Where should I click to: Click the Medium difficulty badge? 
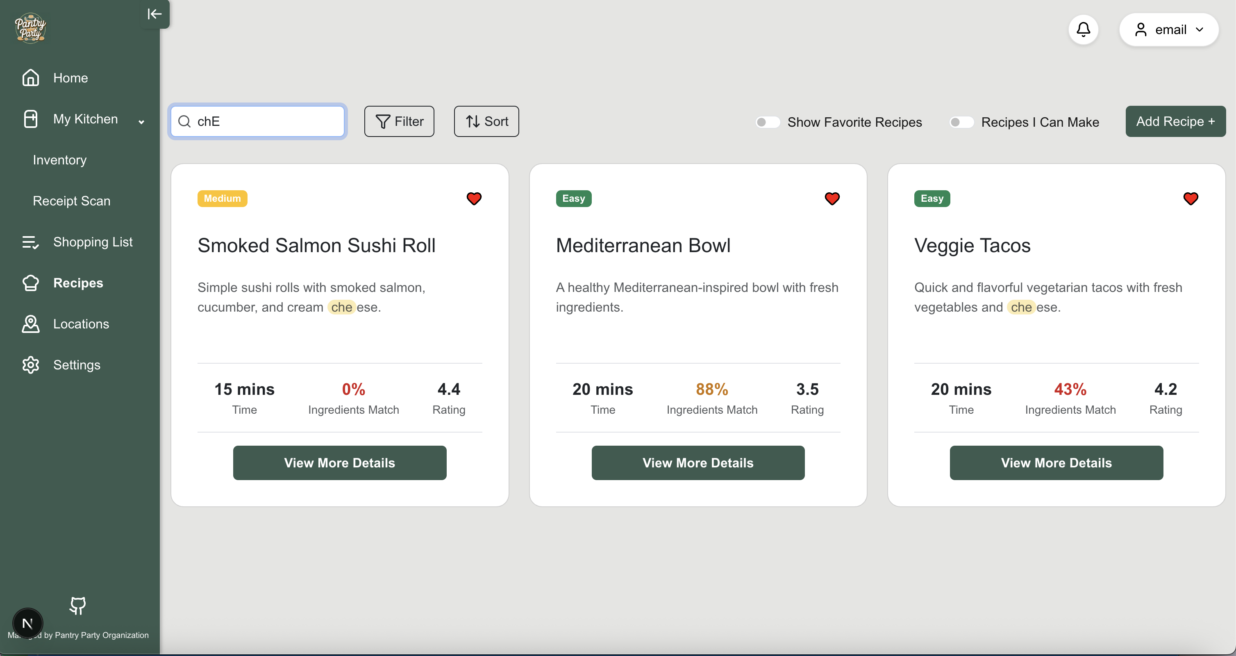tap(222, 199)
